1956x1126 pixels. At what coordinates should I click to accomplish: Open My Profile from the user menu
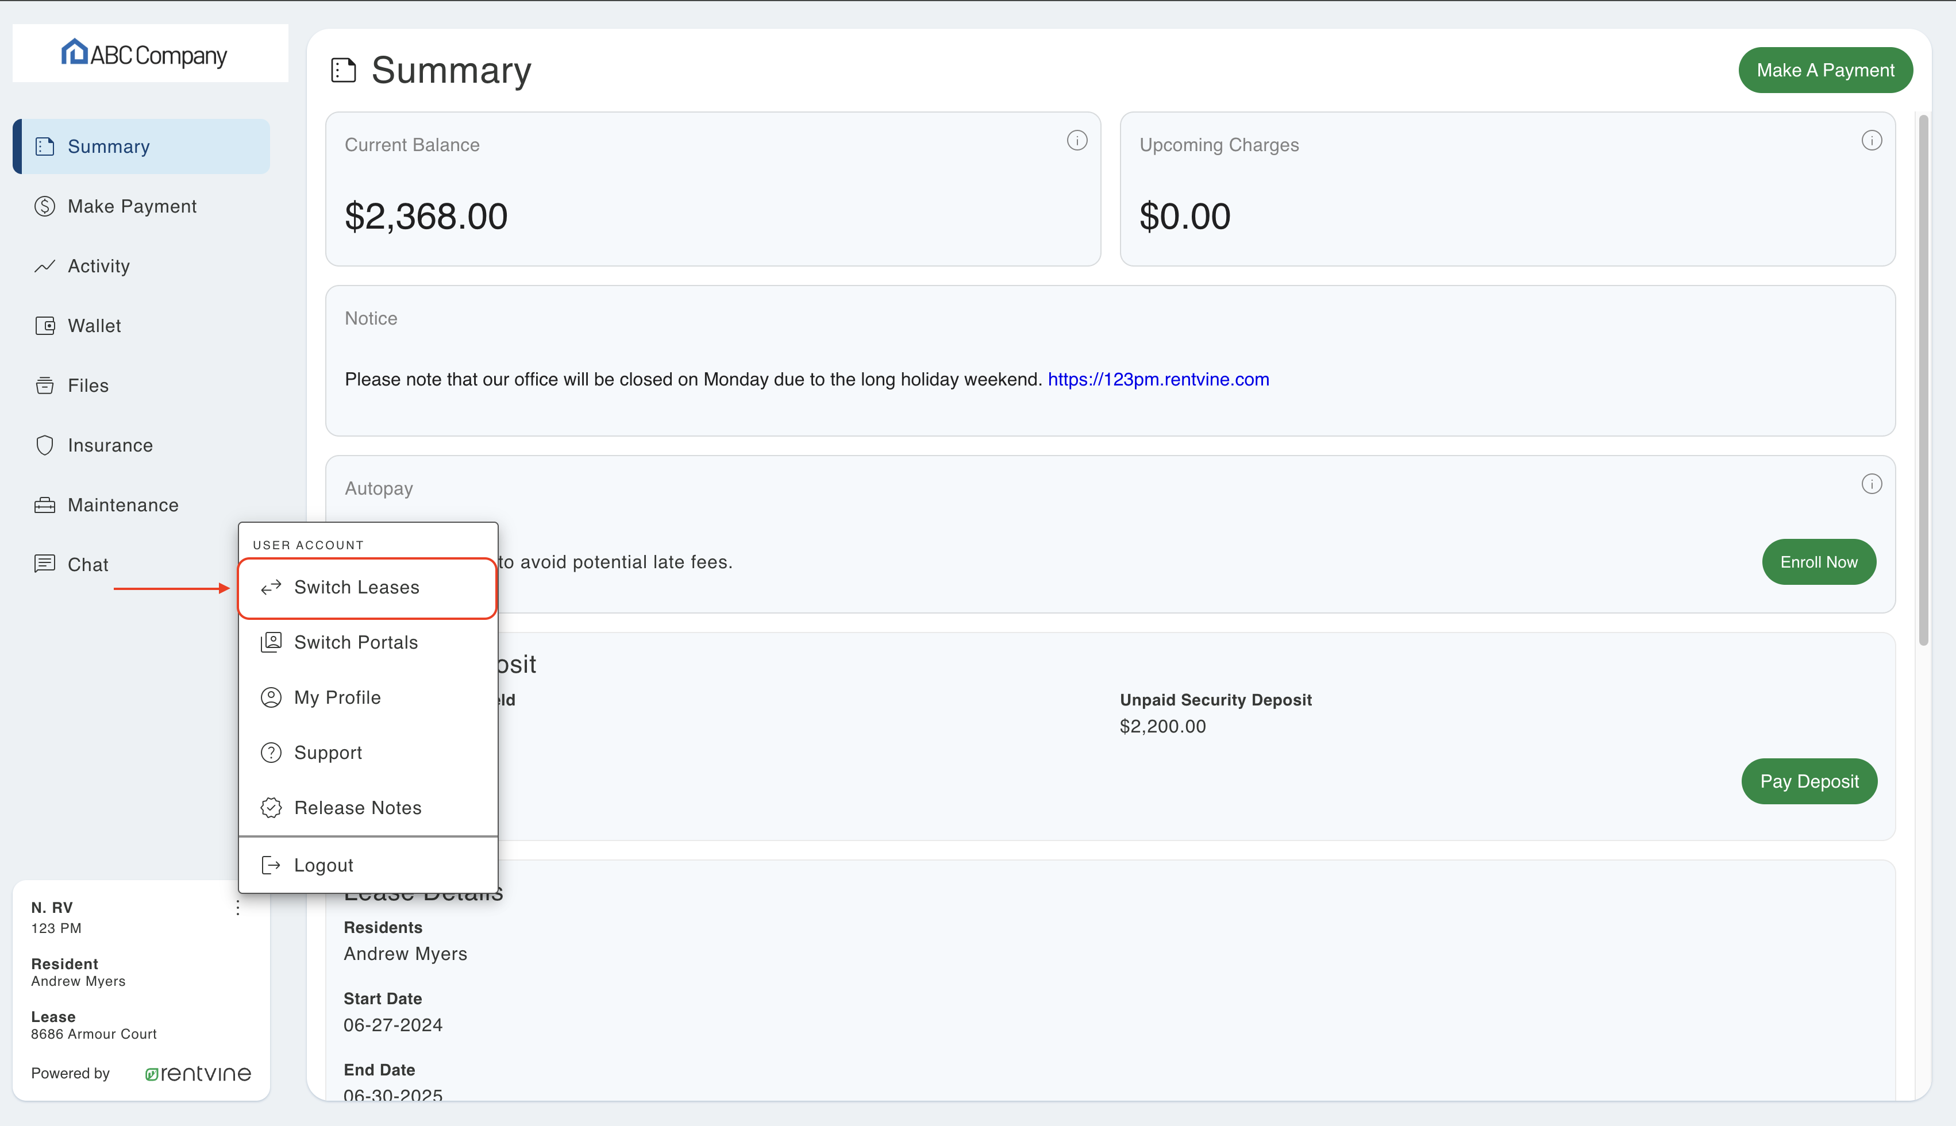pos(337,697)
